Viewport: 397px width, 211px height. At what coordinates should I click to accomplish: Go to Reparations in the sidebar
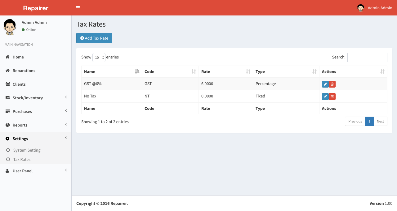(x=24, y=71)
